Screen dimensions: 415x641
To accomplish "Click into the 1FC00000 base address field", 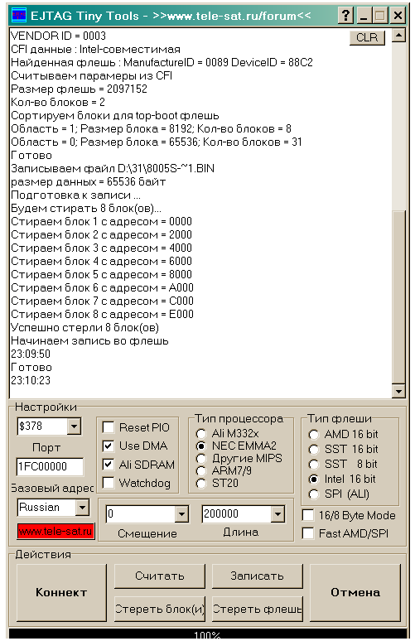I will pos(50,466).
